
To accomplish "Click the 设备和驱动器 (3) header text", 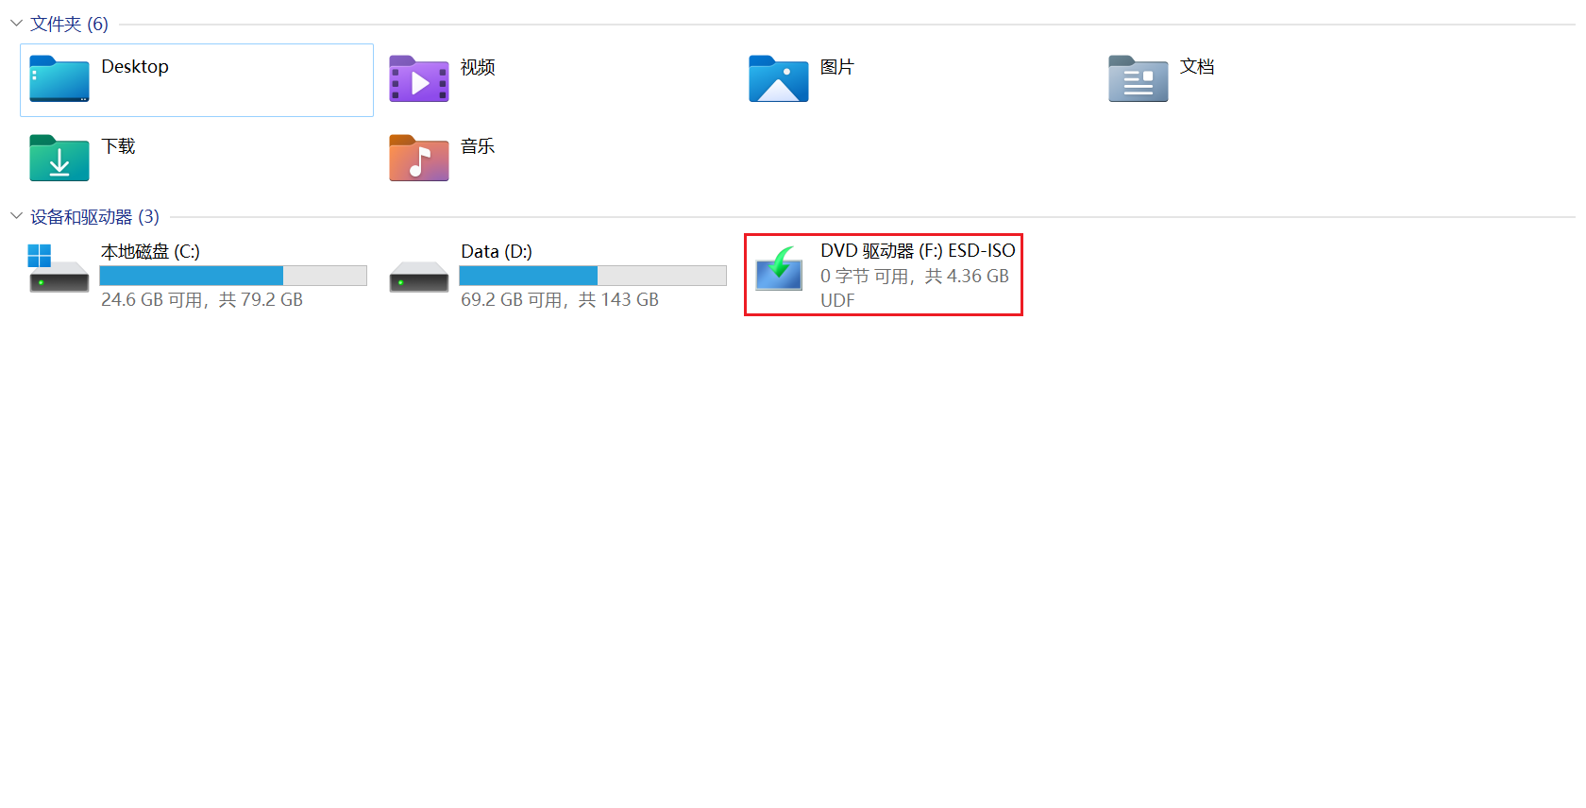I will click(x=94, y=216).
